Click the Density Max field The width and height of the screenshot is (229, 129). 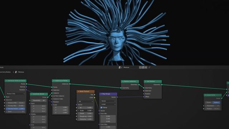[15, 106]
